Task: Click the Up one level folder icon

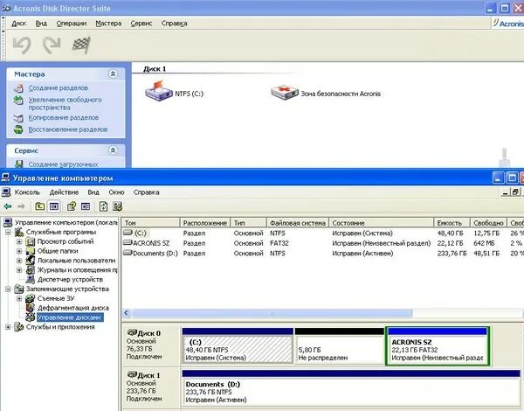Action: (40, 206)
